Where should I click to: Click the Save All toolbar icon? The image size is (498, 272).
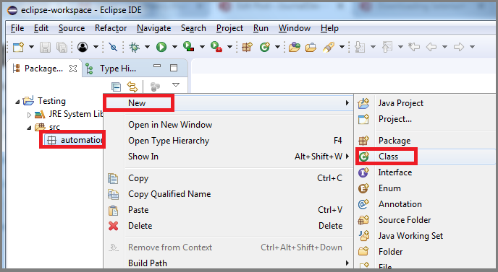(x=62, y=47)
